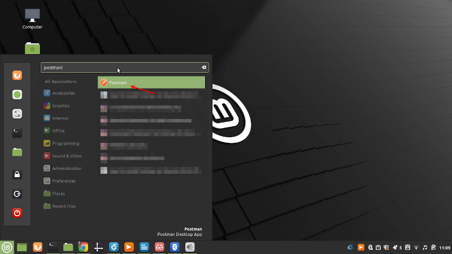Close the Linux Mint menu via its taskbar button
452x254 pixels.
click(x=7, y=247)
